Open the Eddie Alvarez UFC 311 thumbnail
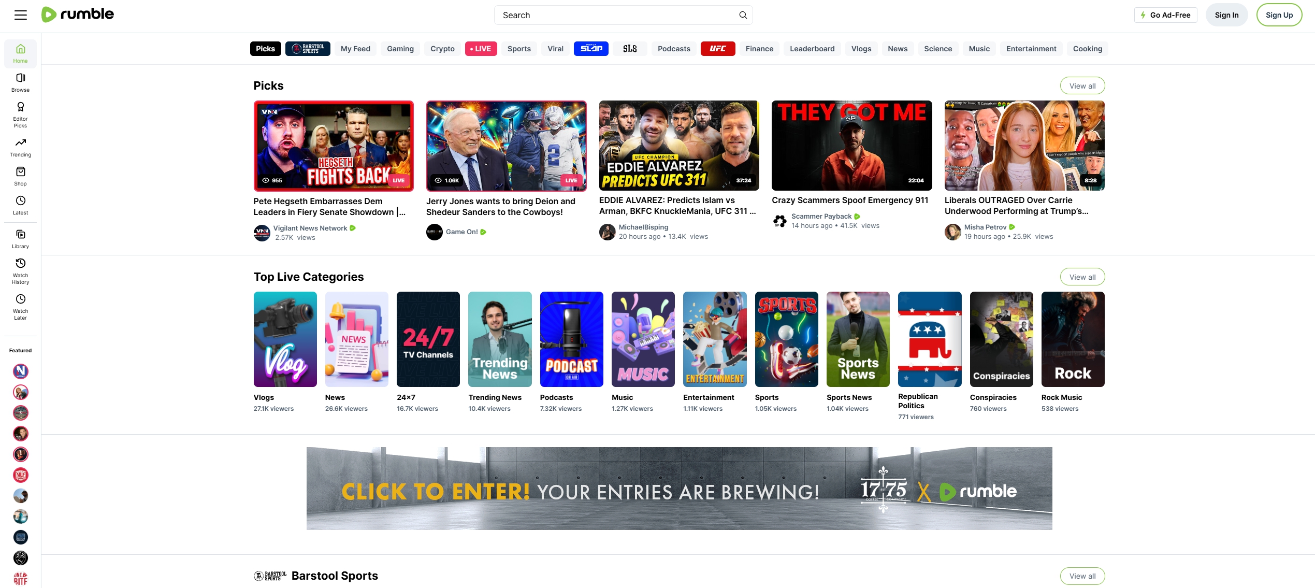This screenshot has height=588, width=1315. point(678,146)
